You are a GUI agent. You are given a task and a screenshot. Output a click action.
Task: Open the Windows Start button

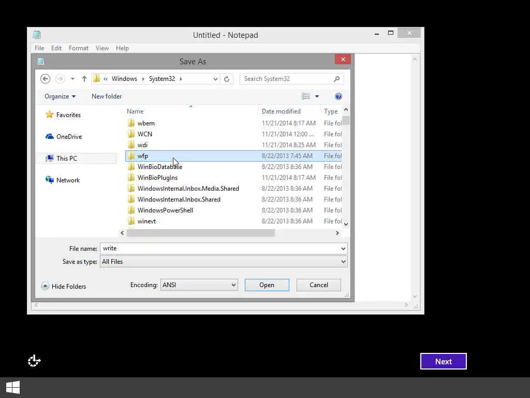(x=13, y=388)
